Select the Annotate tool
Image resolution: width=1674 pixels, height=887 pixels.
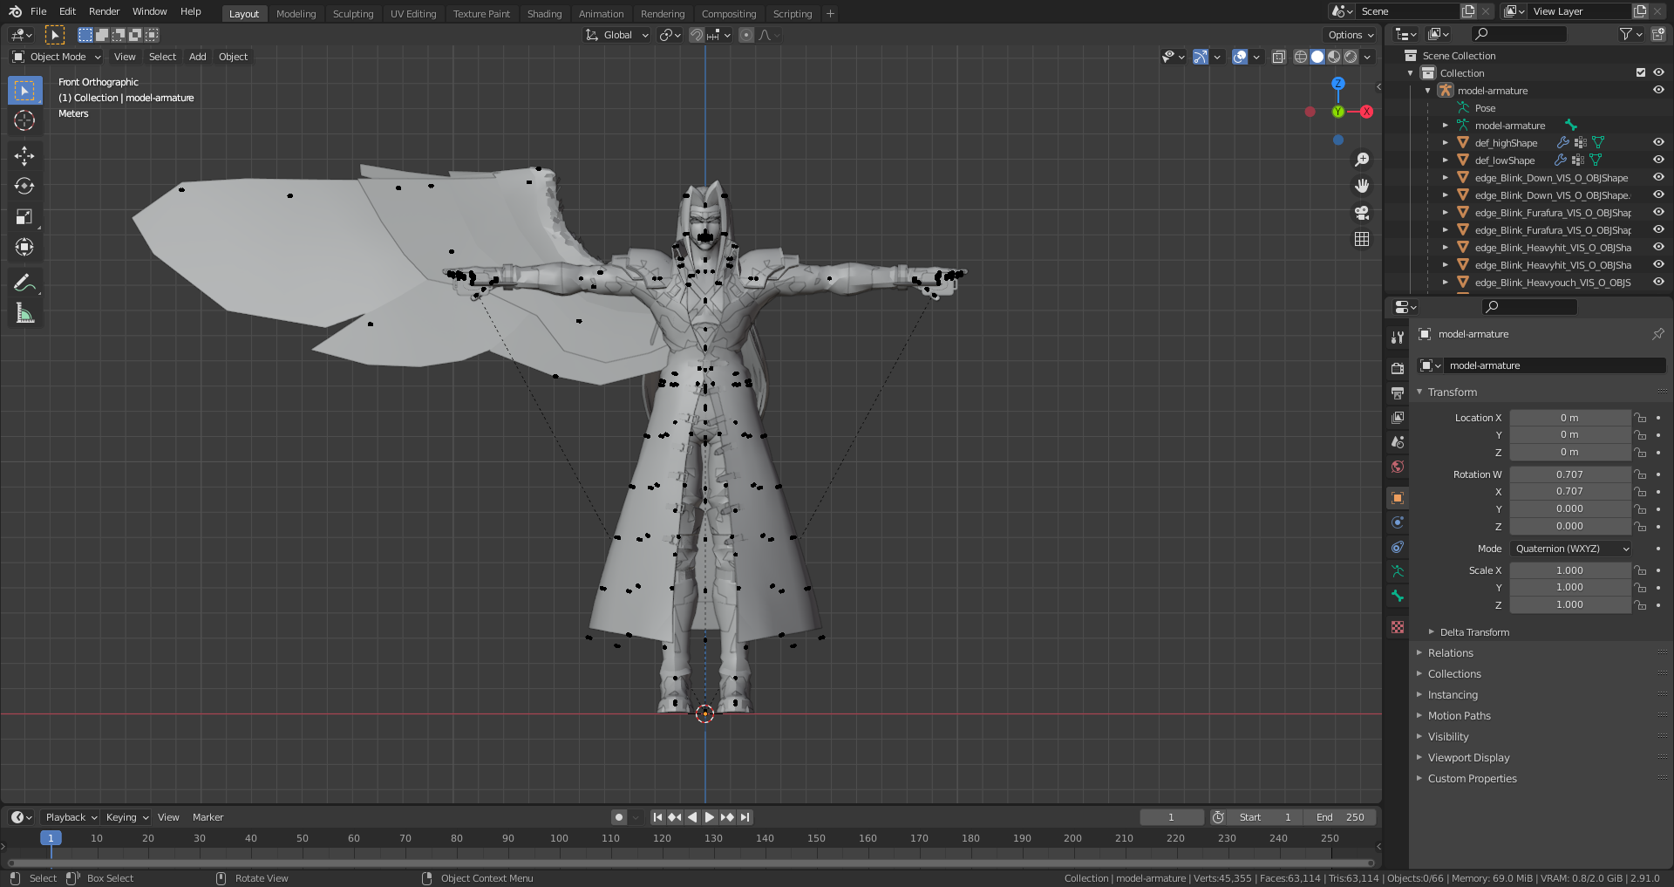pyautogui.click(x=24, y=283)
